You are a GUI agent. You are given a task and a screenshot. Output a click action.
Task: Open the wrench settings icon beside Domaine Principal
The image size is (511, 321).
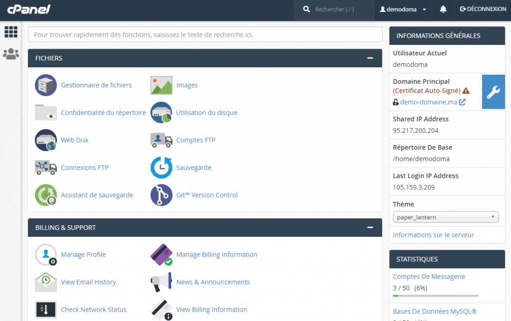pyautogui.click(x=493, y=92)
